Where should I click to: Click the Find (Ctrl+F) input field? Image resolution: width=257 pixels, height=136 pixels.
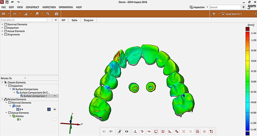click(x=27, y=20)
